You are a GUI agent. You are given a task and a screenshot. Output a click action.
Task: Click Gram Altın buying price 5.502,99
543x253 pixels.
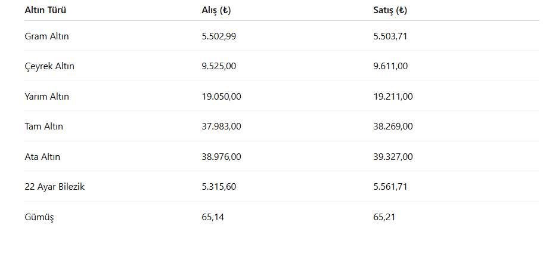(x=219, y=36)
